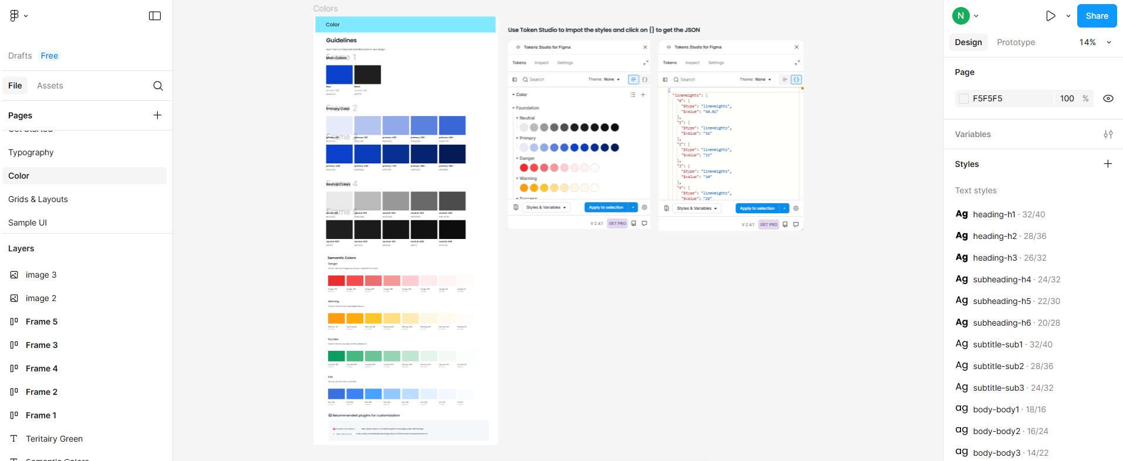Click the Teritairy Green text layer icon

point(14,439)
